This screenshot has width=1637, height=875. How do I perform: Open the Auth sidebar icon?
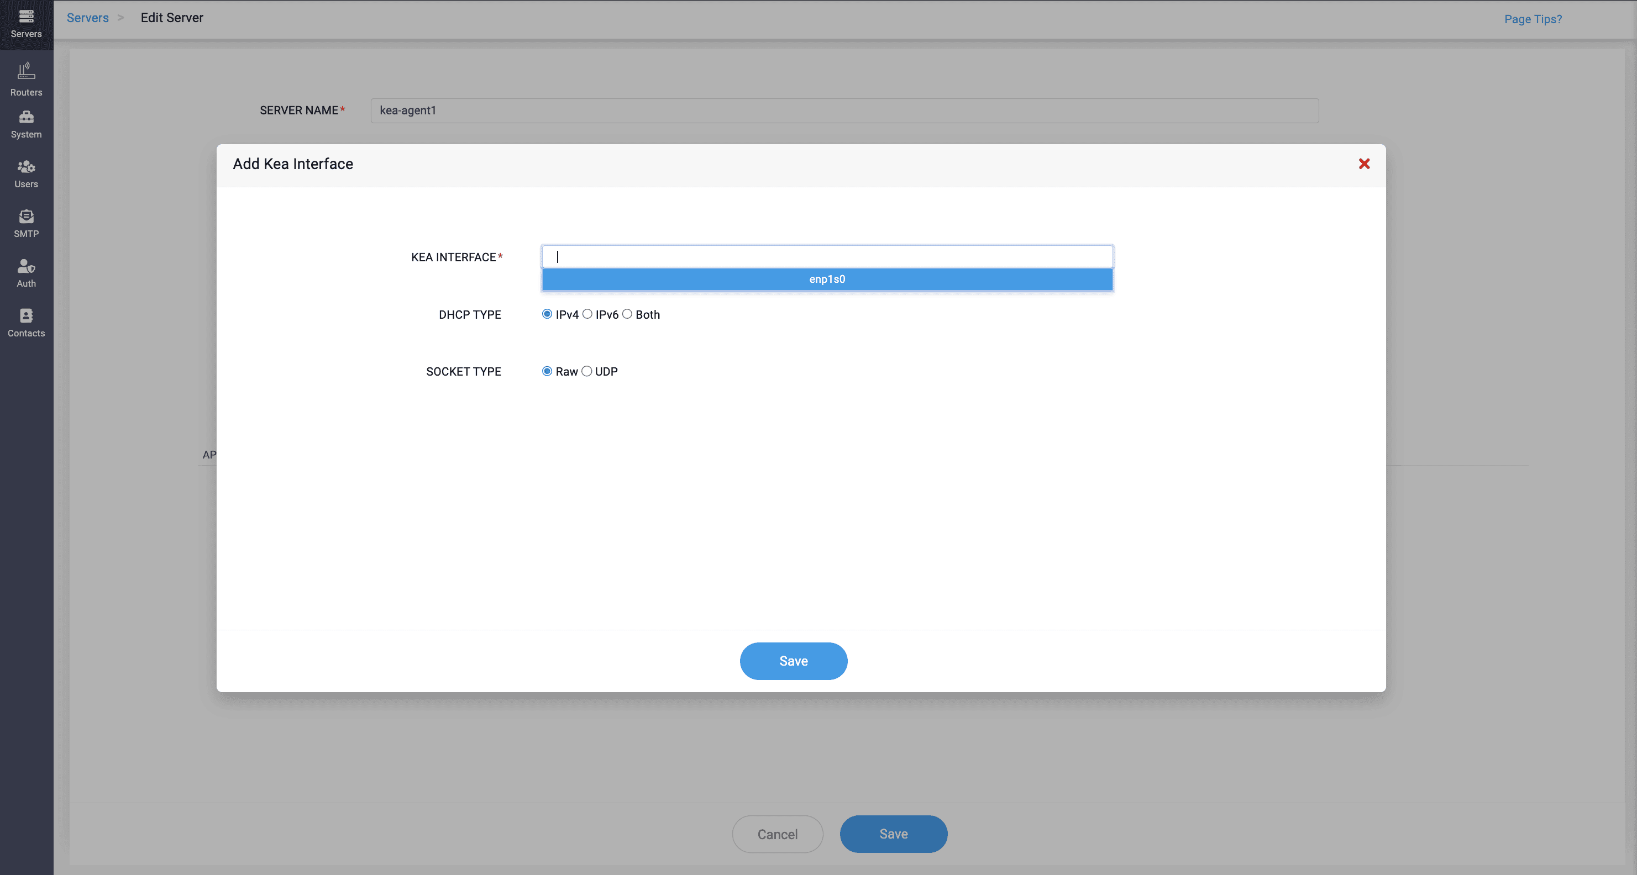pyautogui.click(x=26, y=273)
